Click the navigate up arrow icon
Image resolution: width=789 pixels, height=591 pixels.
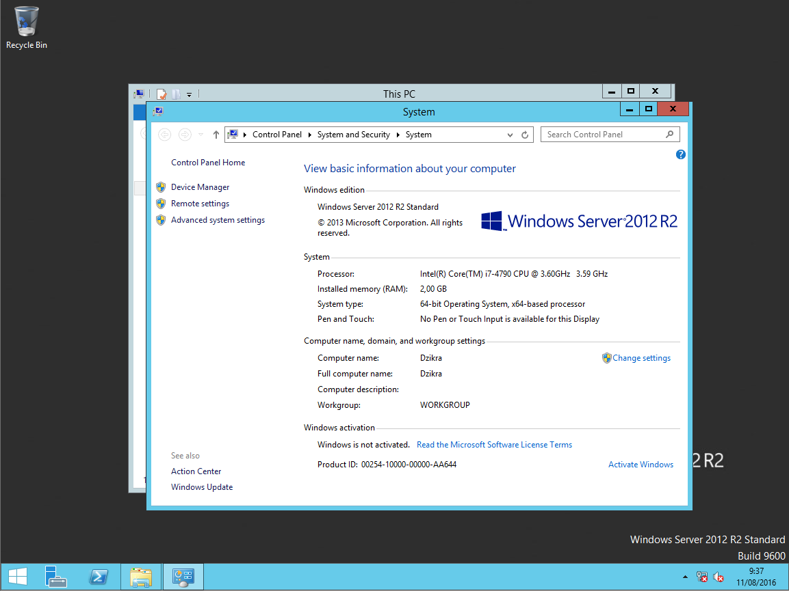216,134
